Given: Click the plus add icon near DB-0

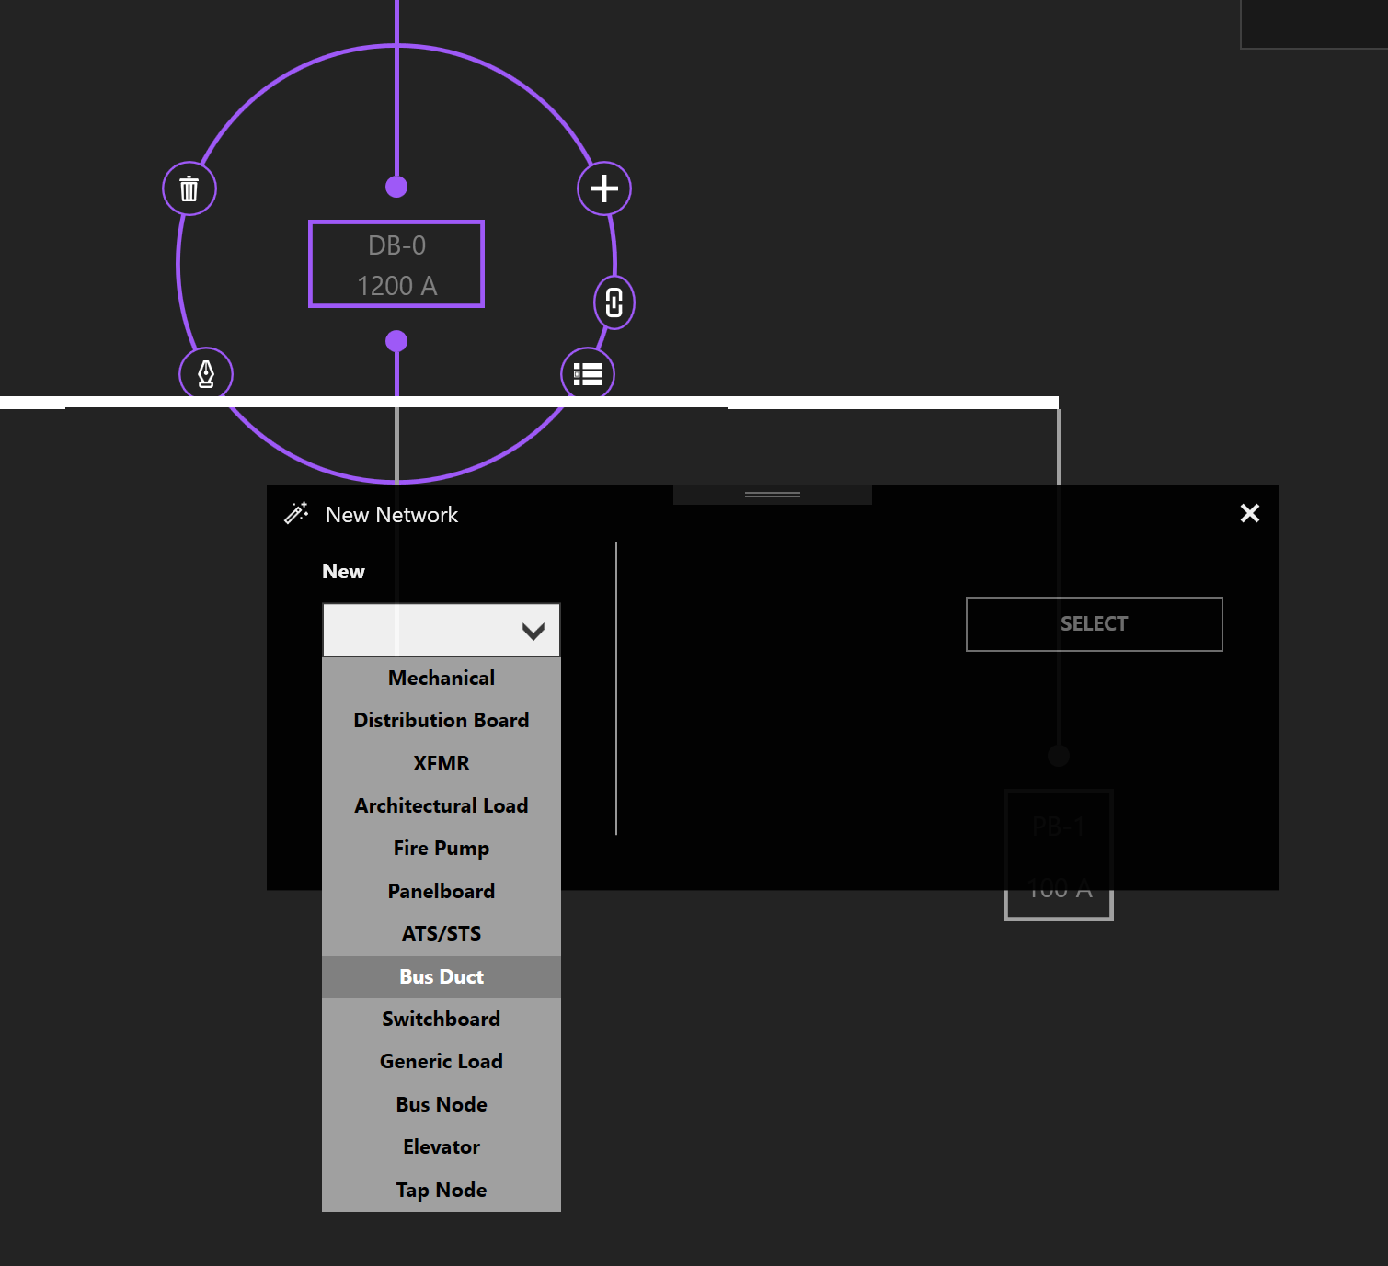Looking at the screenshot, I should (603, 188).
